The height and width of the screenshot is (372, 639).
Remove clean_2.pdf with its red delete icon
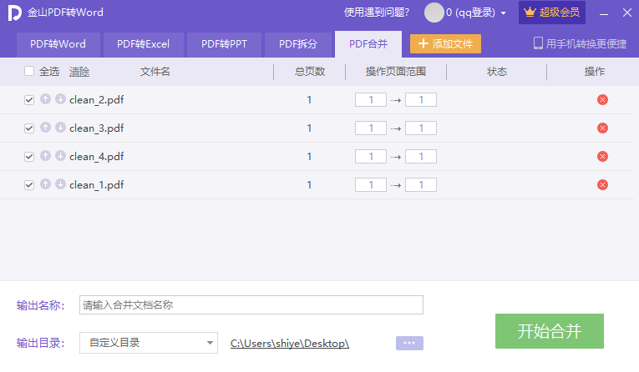[602, 100]
